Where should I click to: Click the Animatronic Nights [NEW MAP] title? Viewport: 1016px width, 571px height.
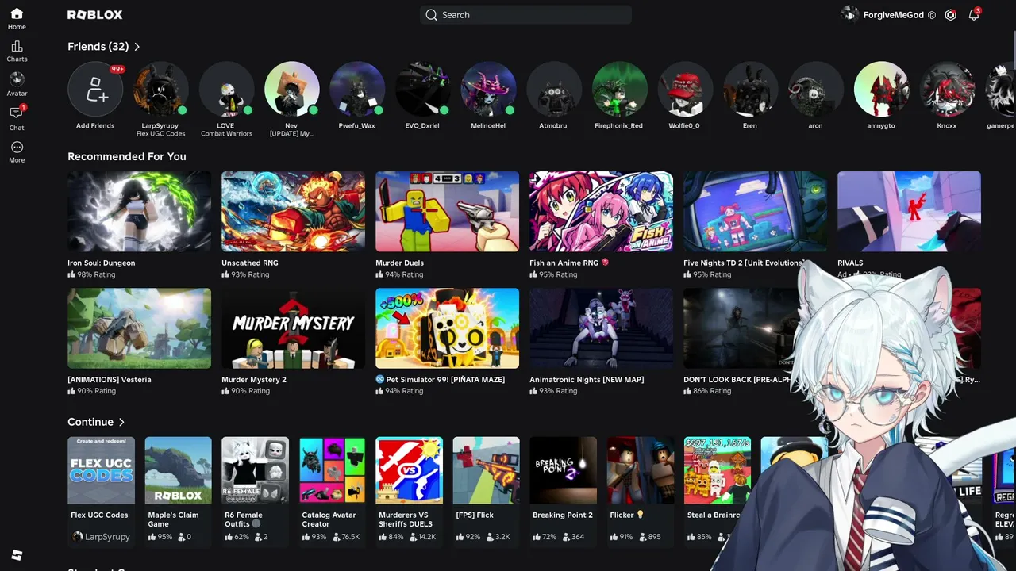click(x=587, y=379)
